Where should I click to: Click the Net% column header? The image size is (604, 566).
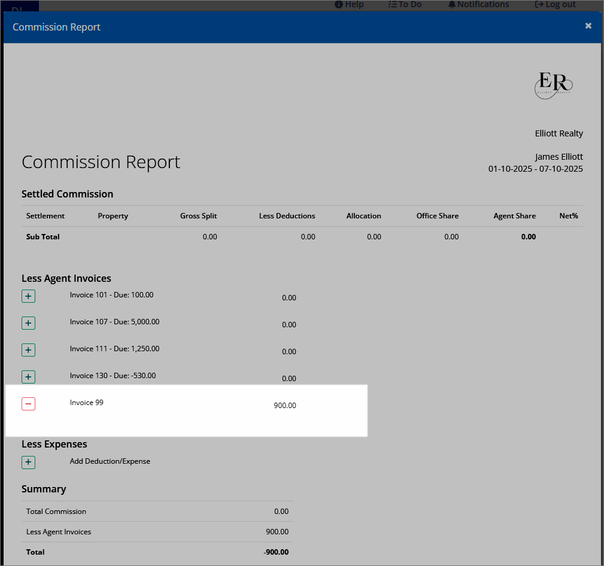(x=569, y=216)
